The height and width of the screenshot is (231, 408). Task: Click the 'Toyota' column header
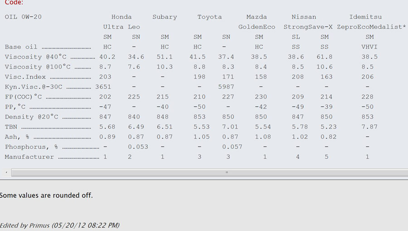pyautogui.click(x=210, y=17)
